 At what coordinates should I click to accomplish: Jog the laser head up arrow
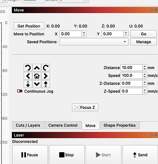tap(37, 68)
